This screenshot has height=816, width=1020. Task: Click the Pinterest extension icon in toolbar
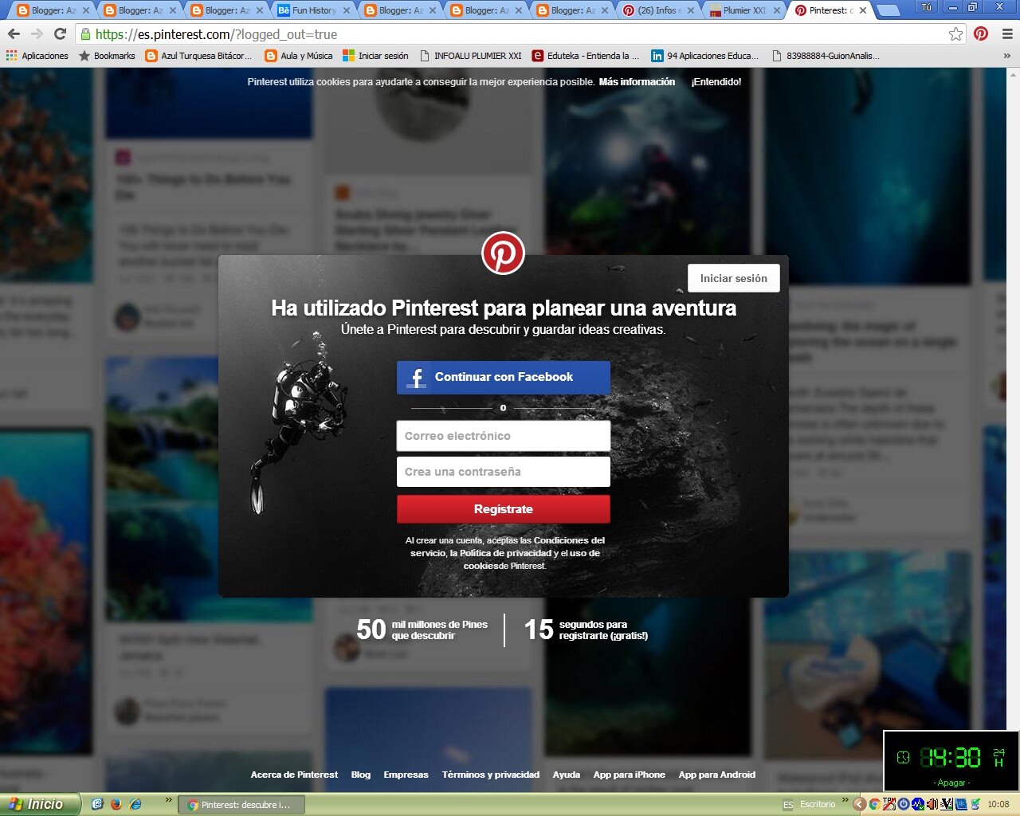click(x=981, y=34)
